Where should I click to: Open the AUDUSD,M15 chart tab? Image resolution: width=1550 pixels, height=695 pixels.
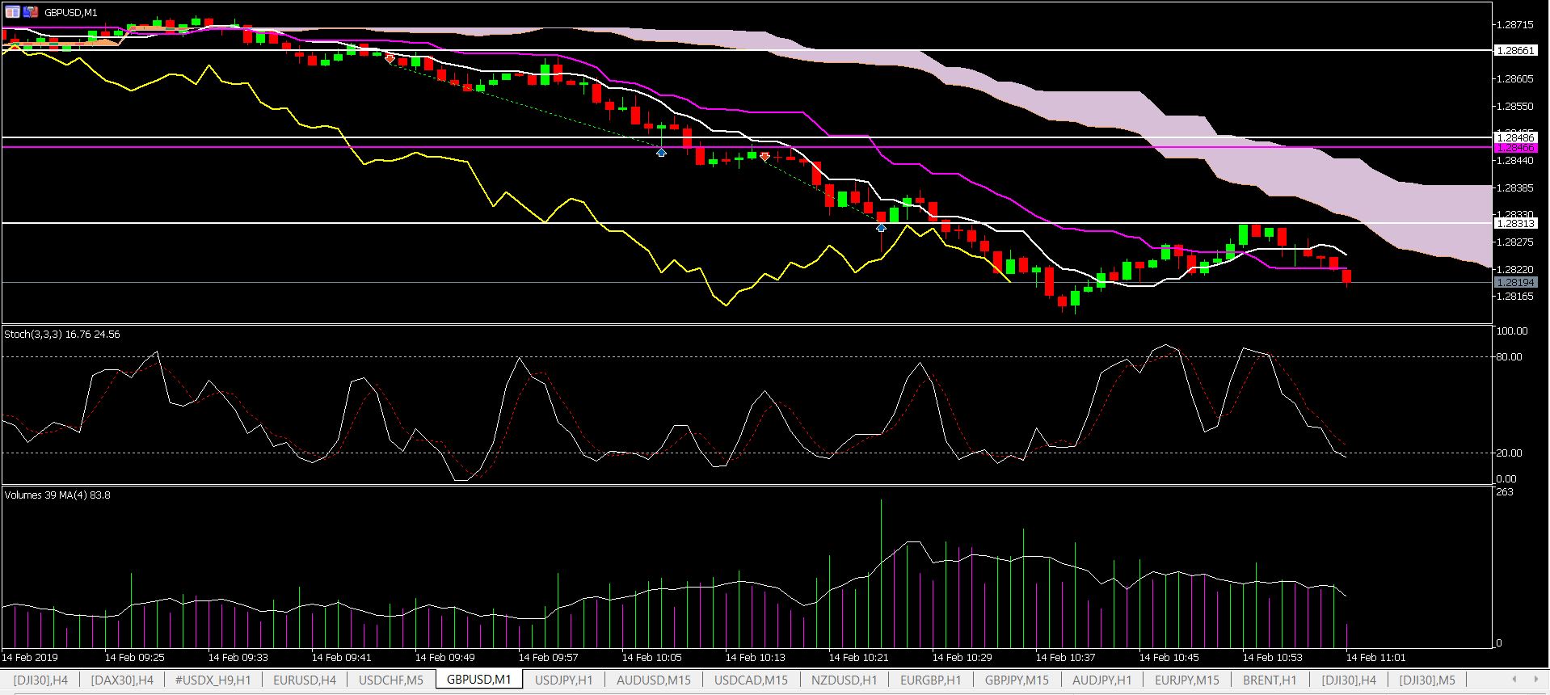click(654, 680)
